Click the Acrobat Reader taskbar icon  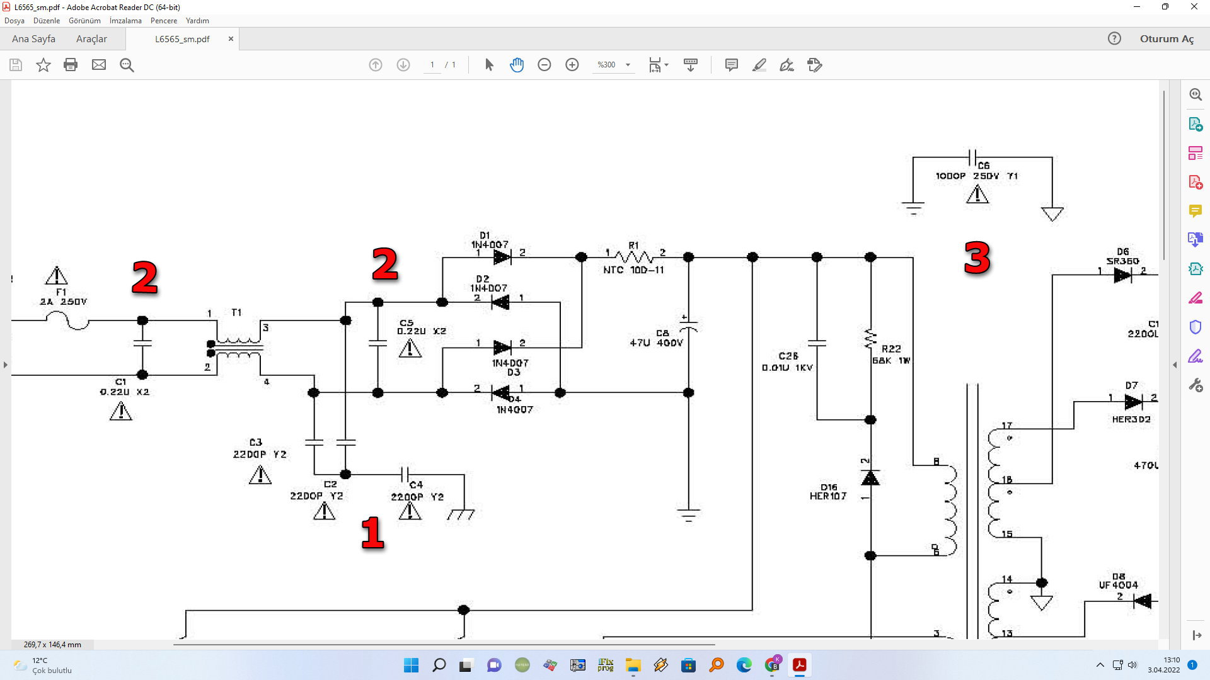(x=799, y=665)
